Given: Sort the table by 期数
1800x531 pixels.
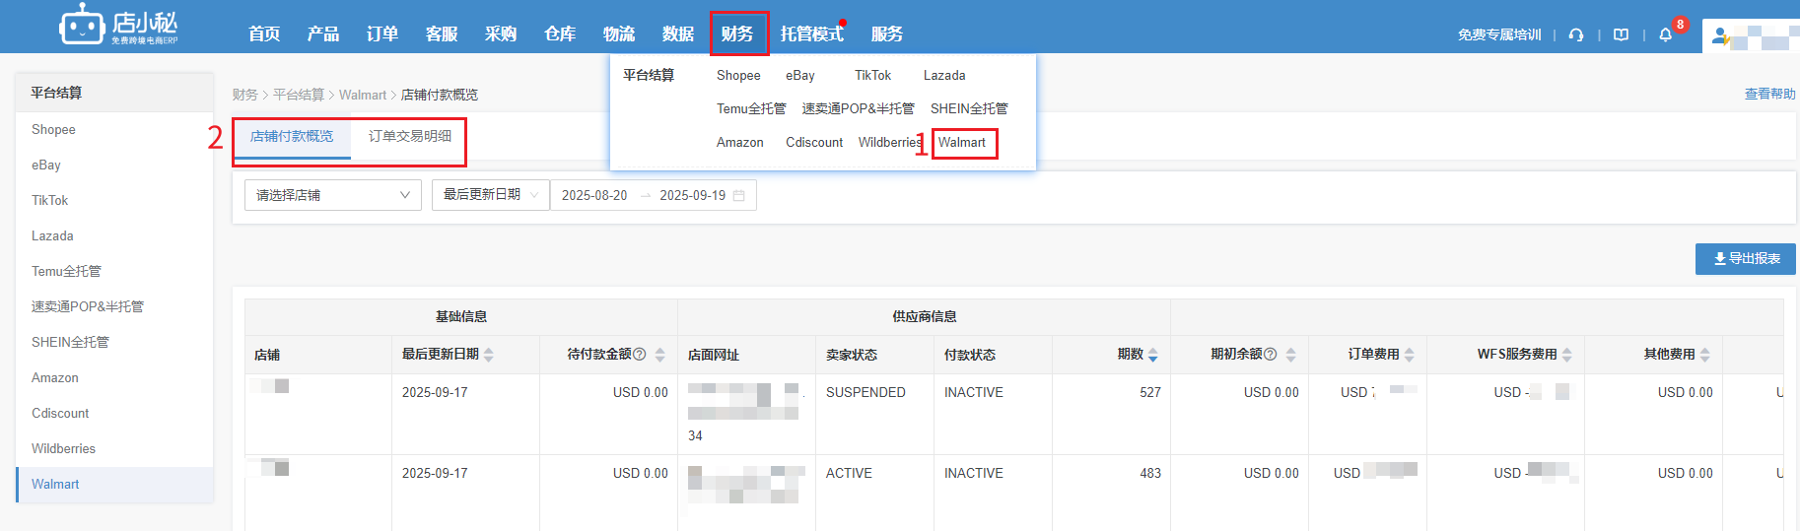Looking at the screenshot, I should pos(1153,355).
